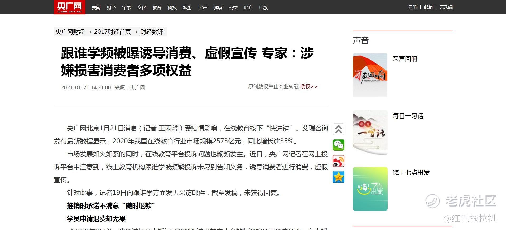Click 习声回响 title link
The width and height of the screenshot is (506, 230).
click(x=405, y=59)
